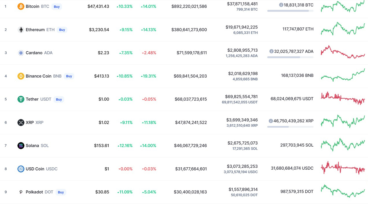
Task: Click the Cardano logo icon
Action: 21,53
